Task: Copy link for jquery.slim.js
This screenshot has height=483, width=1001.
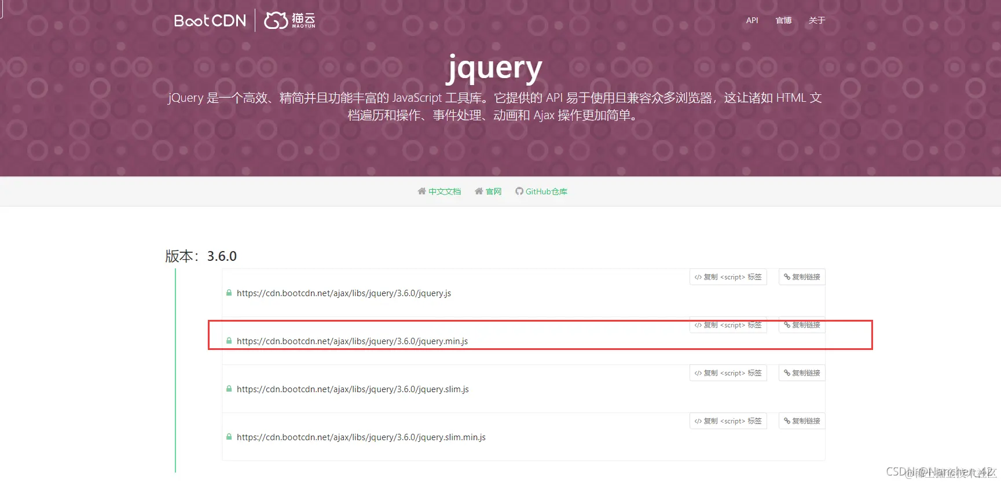Action: [802, 373]
